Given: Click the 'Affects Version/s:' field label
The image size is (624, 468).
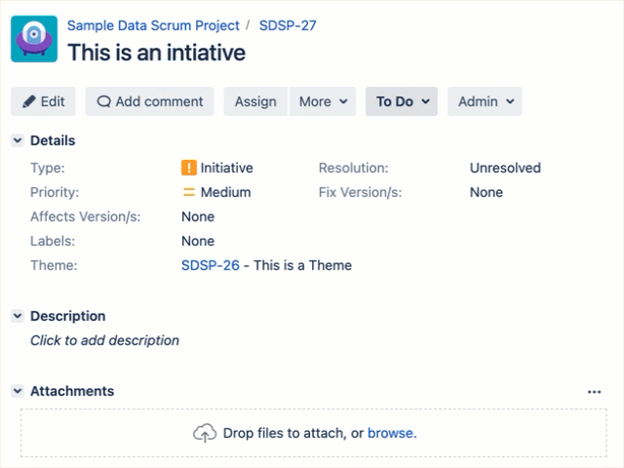Looking at the screenshot, I should [86, 216].
